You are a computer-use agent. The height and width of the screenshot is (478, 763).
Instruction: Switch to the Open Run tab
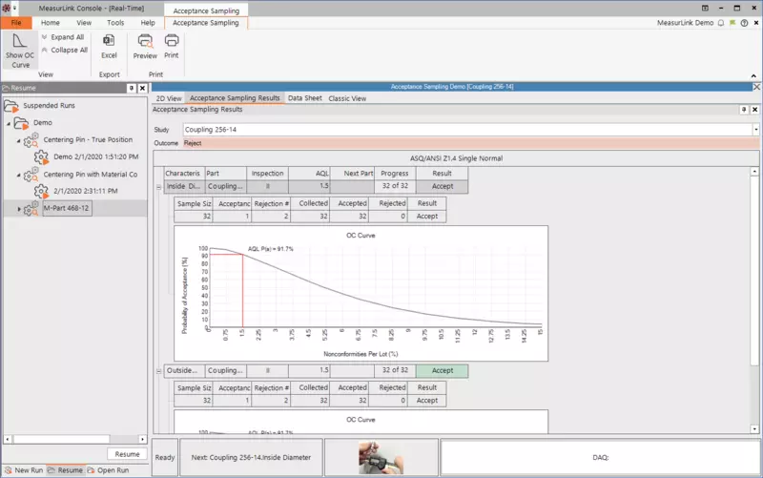(108, 470)
